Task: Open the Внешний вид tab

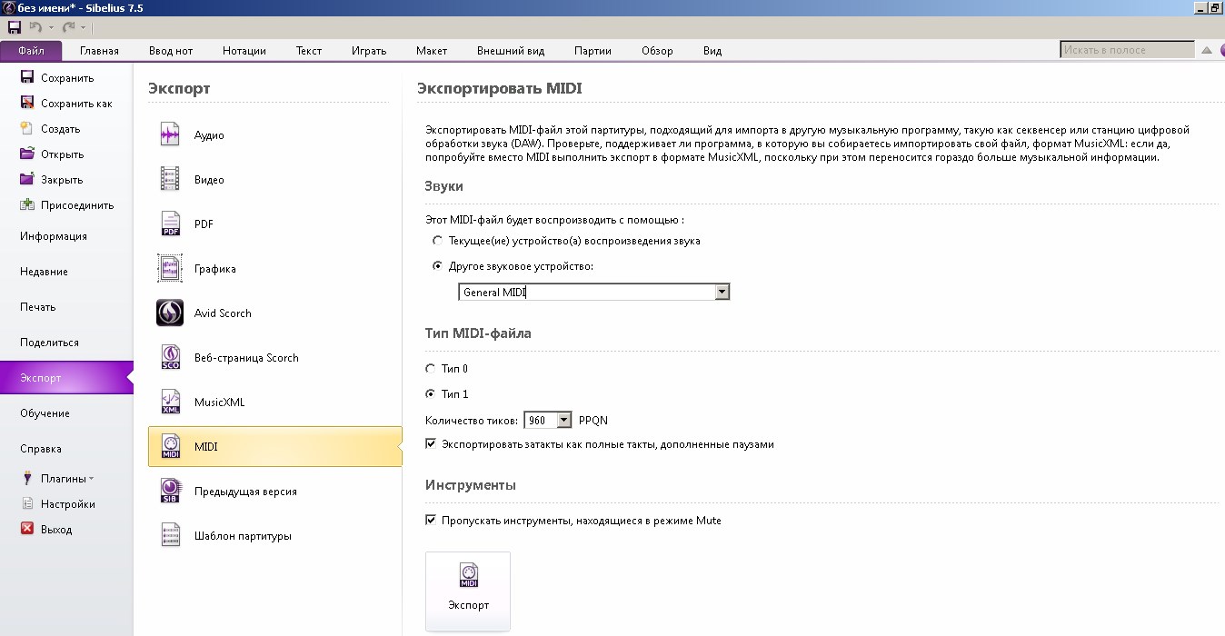Action: click(x=511, y=51)
